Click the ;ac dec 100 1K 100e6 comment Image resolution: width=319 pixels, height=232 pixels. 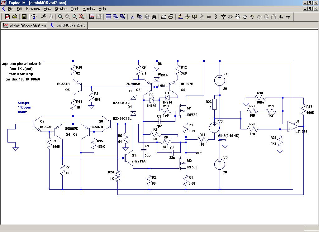pos(23,79)
